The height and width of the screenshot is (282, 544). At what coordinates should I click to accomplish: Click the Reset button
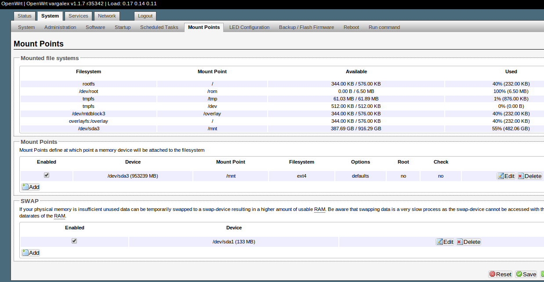(500, 274)
